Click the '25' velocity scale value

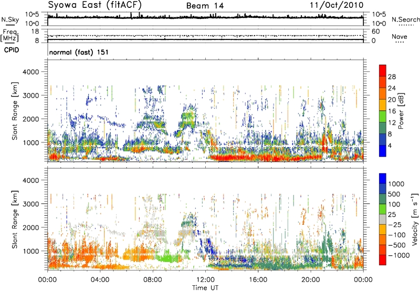click(x=392, y=215)
